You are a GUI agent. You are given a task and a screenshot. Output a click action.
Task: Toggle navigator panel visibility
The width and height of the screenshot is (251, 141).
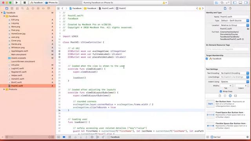point(235,3)
